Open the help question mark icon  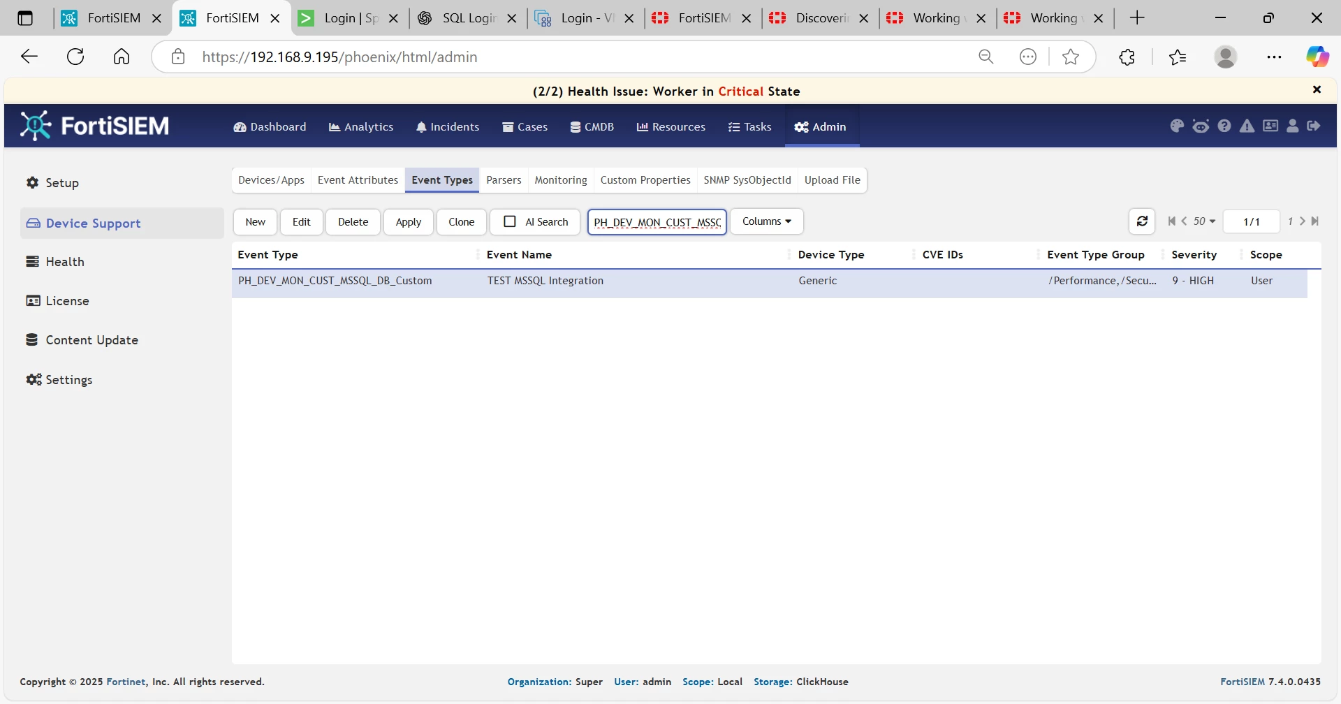[1224, 126]
